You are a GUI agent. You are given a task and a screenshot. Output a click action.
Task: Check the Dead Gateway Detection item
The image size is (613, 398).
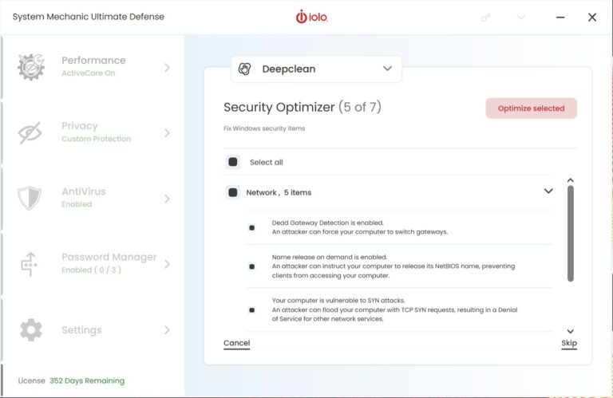pos(252,227)
